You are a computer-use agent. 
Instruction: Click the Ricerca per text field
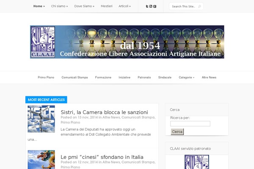[190, 123]
